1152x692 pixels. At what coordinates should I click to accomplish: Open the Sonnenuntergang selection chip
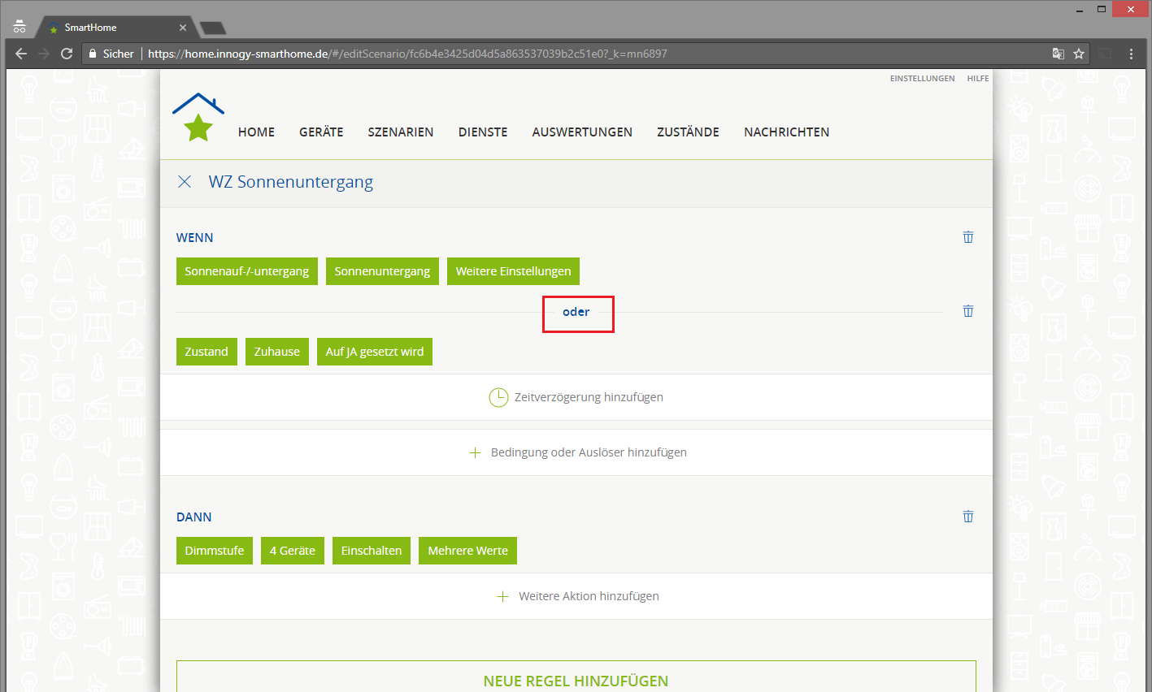tap(382, 271)
